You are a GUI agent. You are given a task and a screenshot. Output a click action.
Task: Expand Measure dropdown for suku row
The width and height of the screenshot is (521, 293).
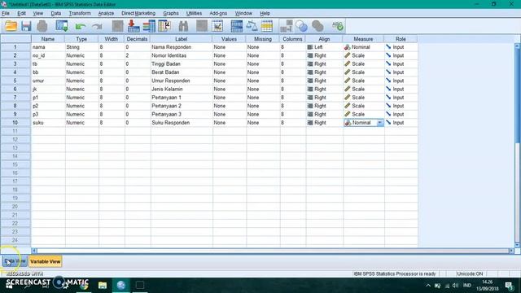coord(379,123)
